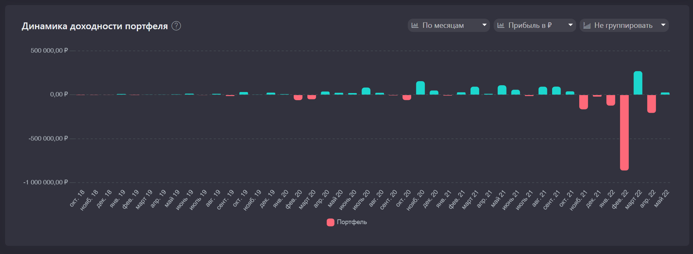Select the positive 'май 21' bar
This screenshot has width=693, height=254.
502,90
